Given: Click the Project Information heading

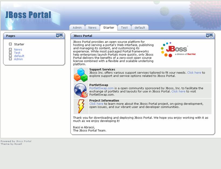Looking at the screenshot, I should click(104, 101).
